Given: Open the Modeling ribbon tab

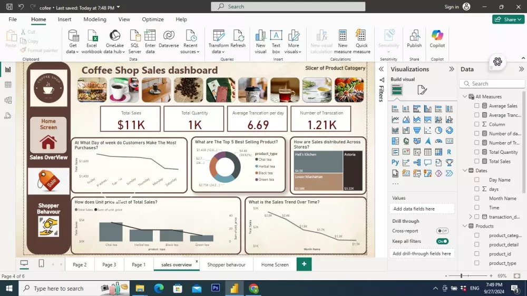Looking at the screenshot, I should (95, 19).
